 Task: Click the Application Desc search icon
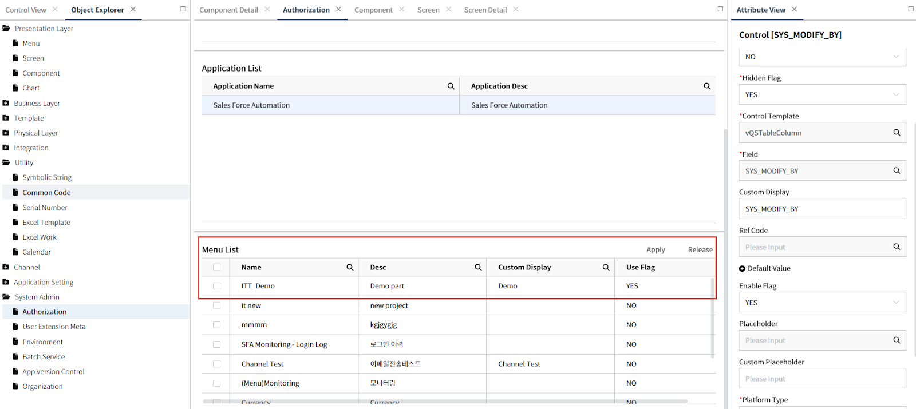point(707,86)
